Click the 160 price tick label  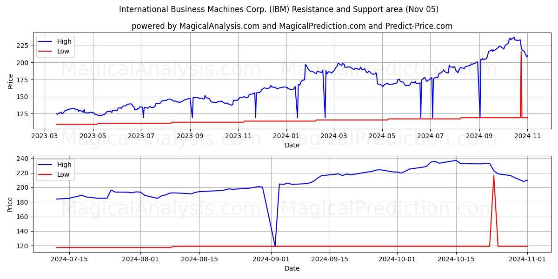(x=23, y=217)
